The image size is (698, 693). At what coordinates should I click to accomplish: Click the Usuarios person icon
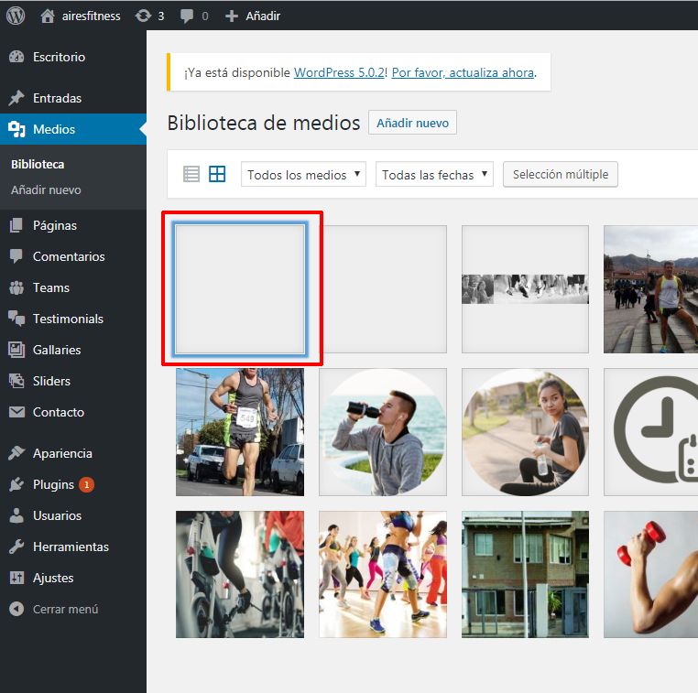coord(16,515)
